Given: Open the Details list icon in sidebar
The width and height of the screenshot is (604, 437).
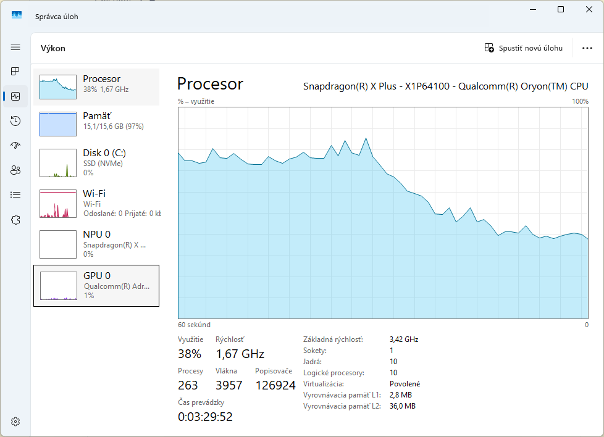Looking at the screenshot, I should click(15, 195).
